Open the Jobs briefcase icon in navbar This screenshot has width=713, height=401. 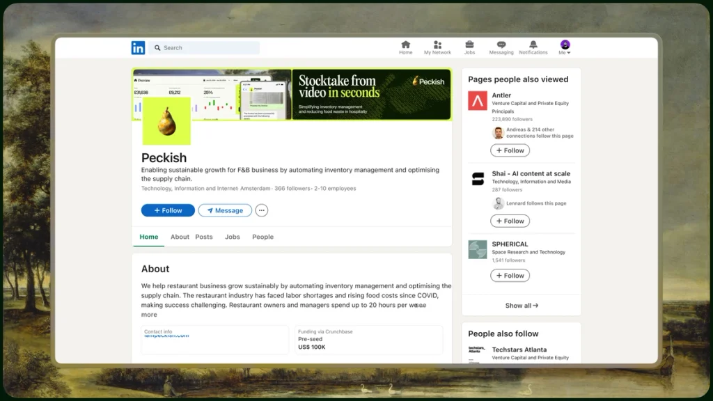point(469,47)
